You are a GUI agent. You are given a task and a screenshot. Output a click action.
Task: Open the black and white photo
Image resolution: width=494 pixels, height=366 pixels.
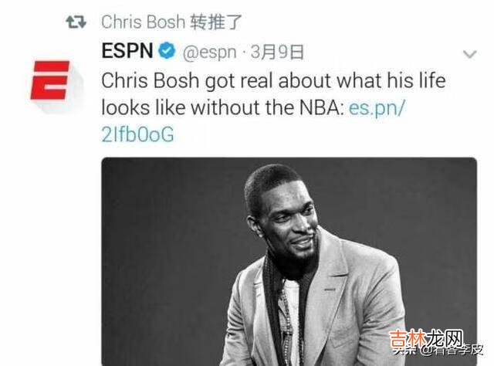tap(289, 261)
